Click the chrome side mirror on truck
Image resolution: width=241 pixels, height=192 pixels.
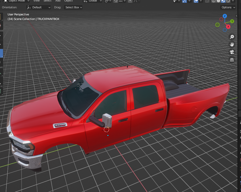[107, 121]
